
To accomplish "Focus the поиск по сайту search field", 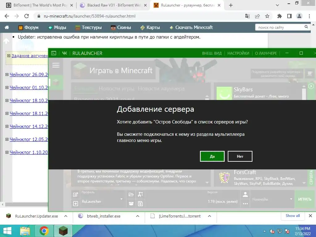I will tap(280, 27).
